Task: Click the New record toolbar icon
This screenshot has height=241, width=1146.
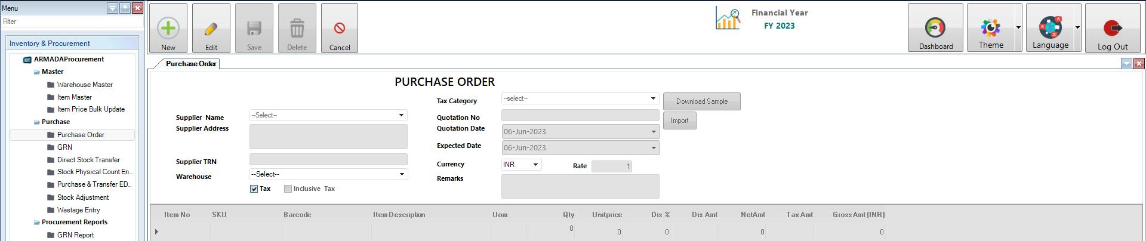Action: [168, 28]
